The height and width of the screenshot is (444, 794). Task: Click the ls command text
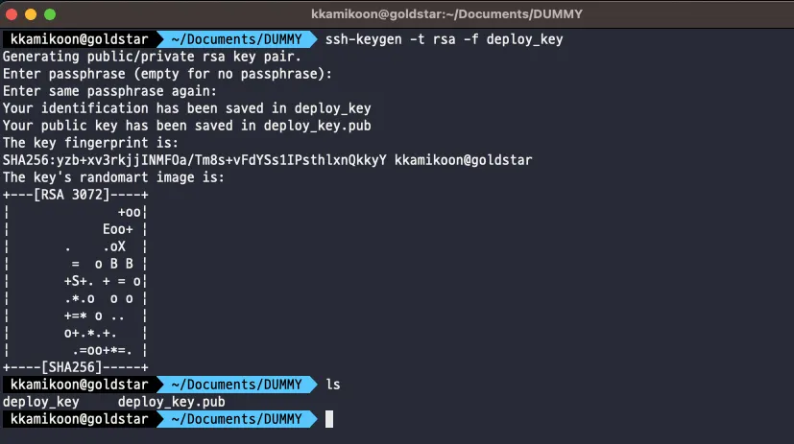pyautogui.click(x=333, y=385)
